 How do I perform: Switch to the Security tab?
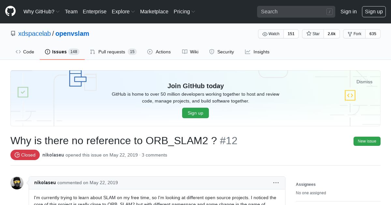tap(222, 52)
